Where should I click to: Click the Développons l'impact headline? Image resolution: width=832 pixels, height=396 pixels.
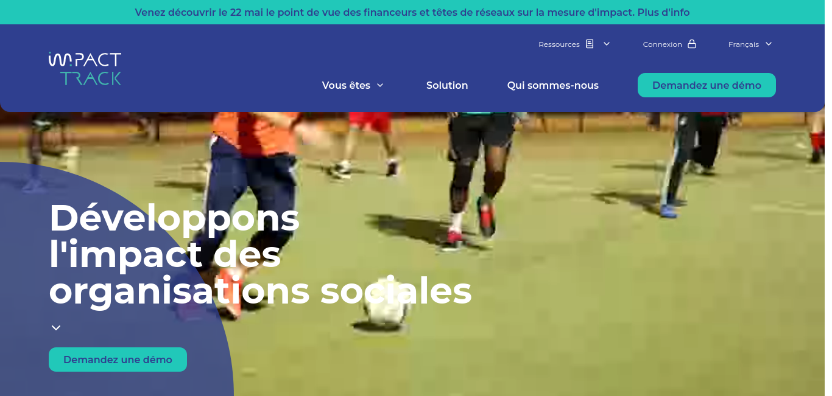point(260,254)
